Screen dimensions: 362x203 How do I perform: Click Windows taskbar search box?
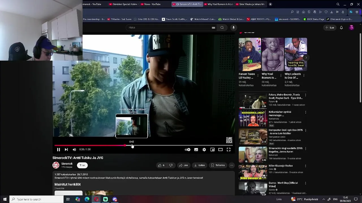[36, 199]
